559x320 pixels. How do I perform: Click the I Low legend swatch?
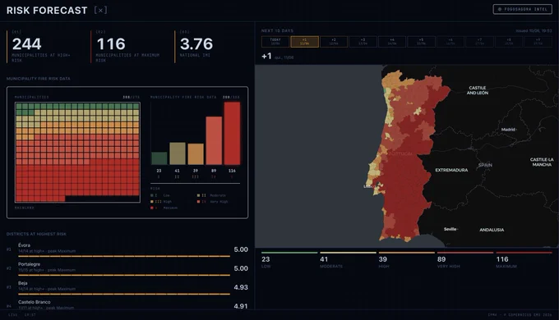tap(152, 195)
